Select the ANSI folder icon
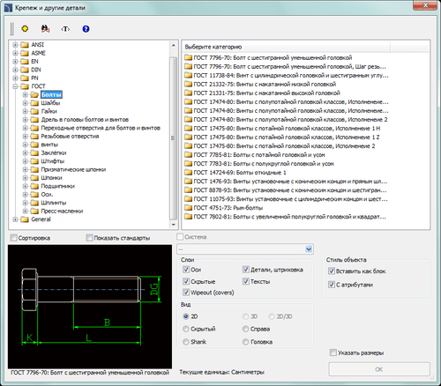The image size is (441, 386). [25, 45]
